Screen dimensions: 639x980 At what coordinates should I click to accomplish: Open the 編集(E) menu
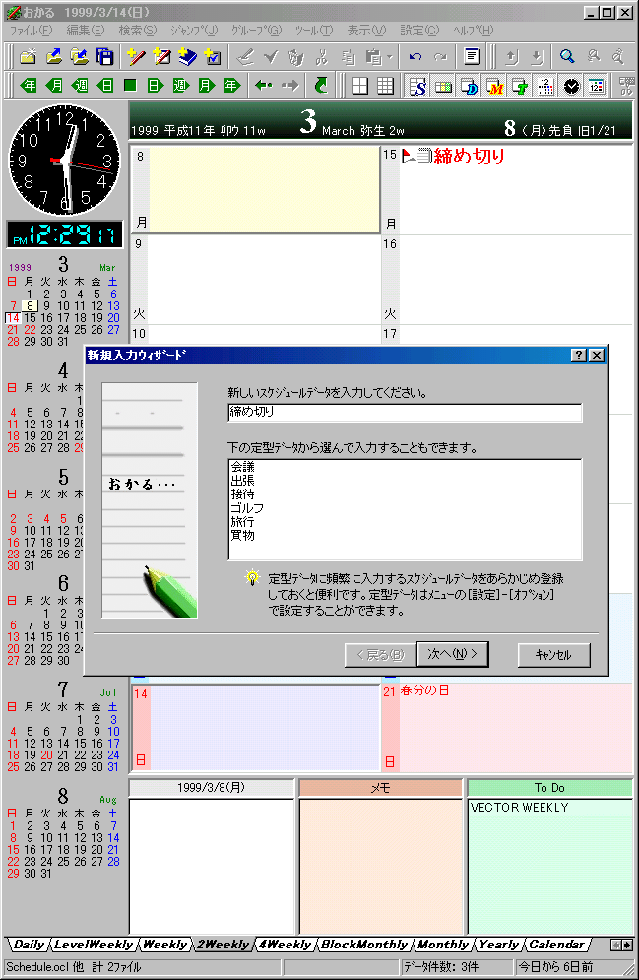point(86,30)
